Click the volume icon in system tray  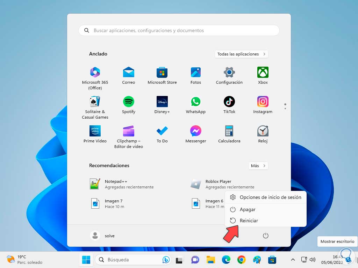312,260
